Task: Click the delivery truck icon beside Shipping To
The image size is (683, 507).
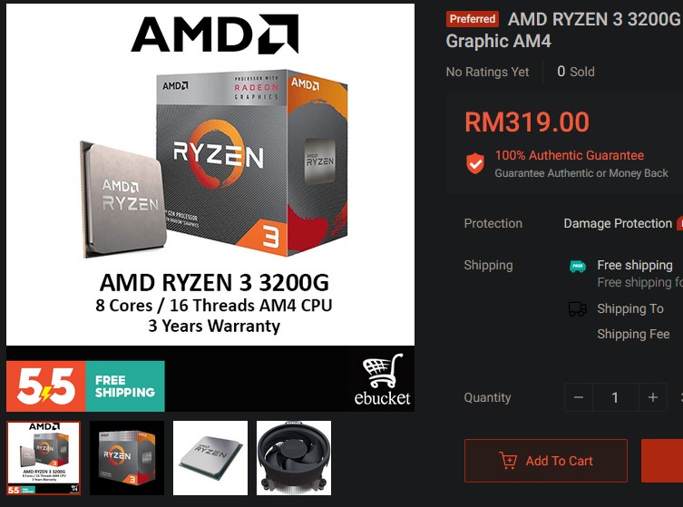Action: coord(578,308)
